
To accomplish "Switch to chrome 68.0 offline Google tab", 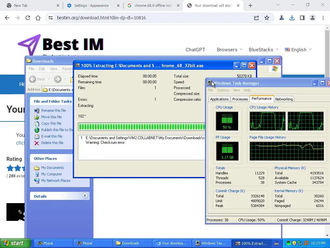I will pyautogui.click(x=153, y=5).
